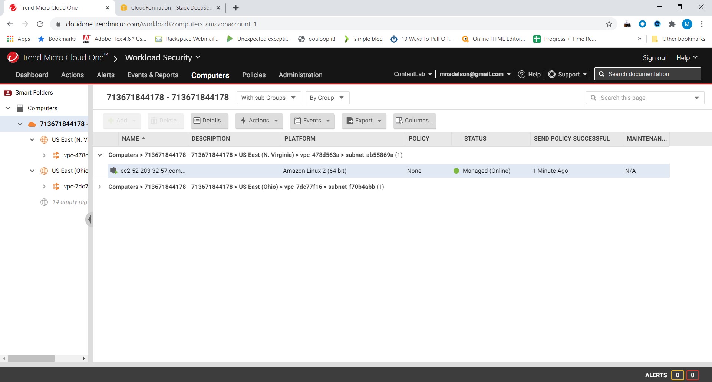Click the sidebar horizontal scrollbar thumb
Screen dimensions: 712x382
tap(31, 359)
